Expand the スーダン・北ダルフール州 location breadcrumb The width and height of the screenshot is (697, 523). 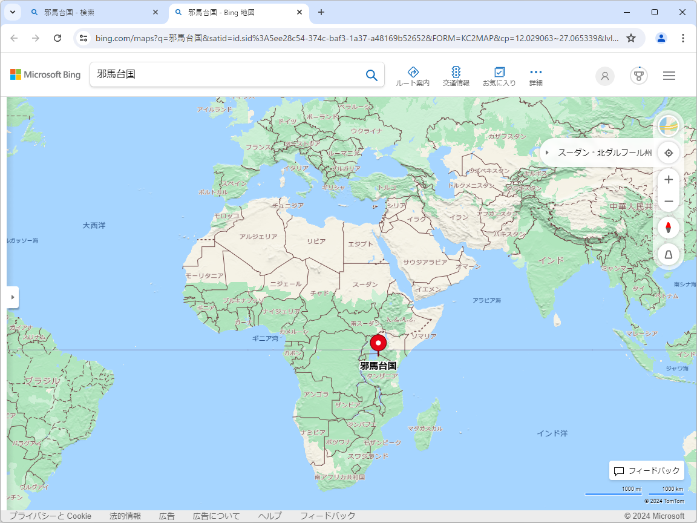[547, 153]
